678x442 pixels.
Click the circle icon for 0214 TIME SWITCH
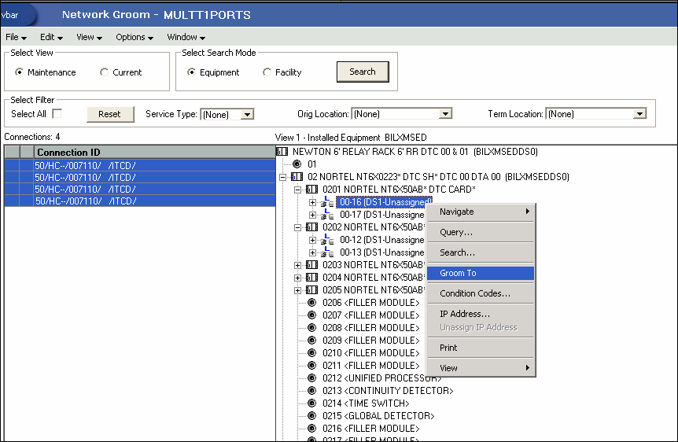(311, 403)
